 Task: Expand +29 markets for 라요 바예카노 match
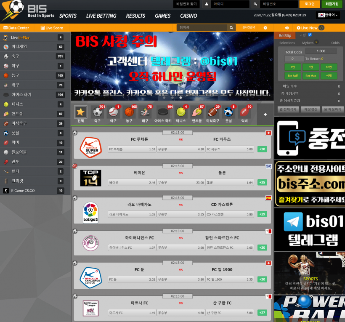click(262, 214)
